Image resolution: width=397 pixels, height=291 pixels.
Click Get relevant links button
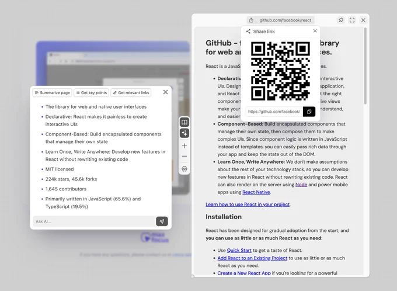131,93
